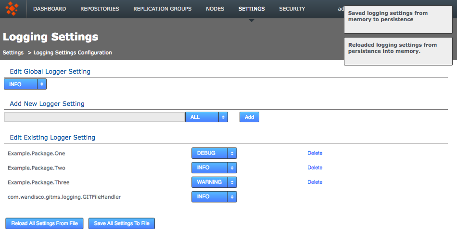The width and height of the screenshot is (457, 233).
Task: Click the Settings tab
Action: click(x=251, y=9)
